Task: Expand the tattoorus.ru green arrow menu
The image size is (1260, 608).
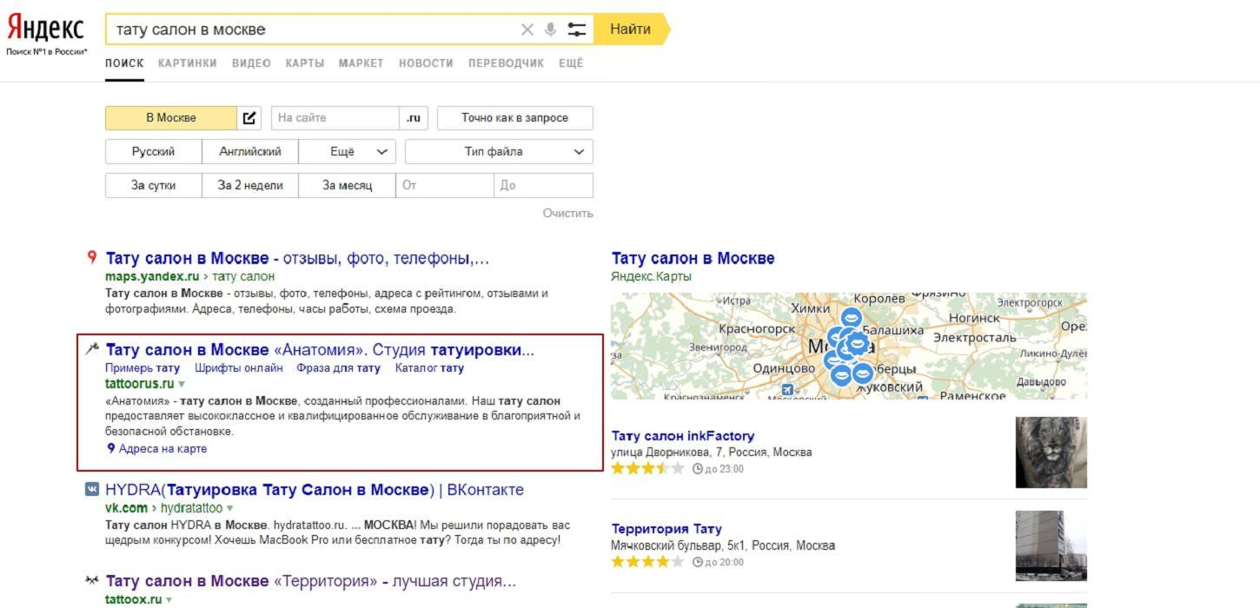Action: pyautogui.click(x=182, y=384)
